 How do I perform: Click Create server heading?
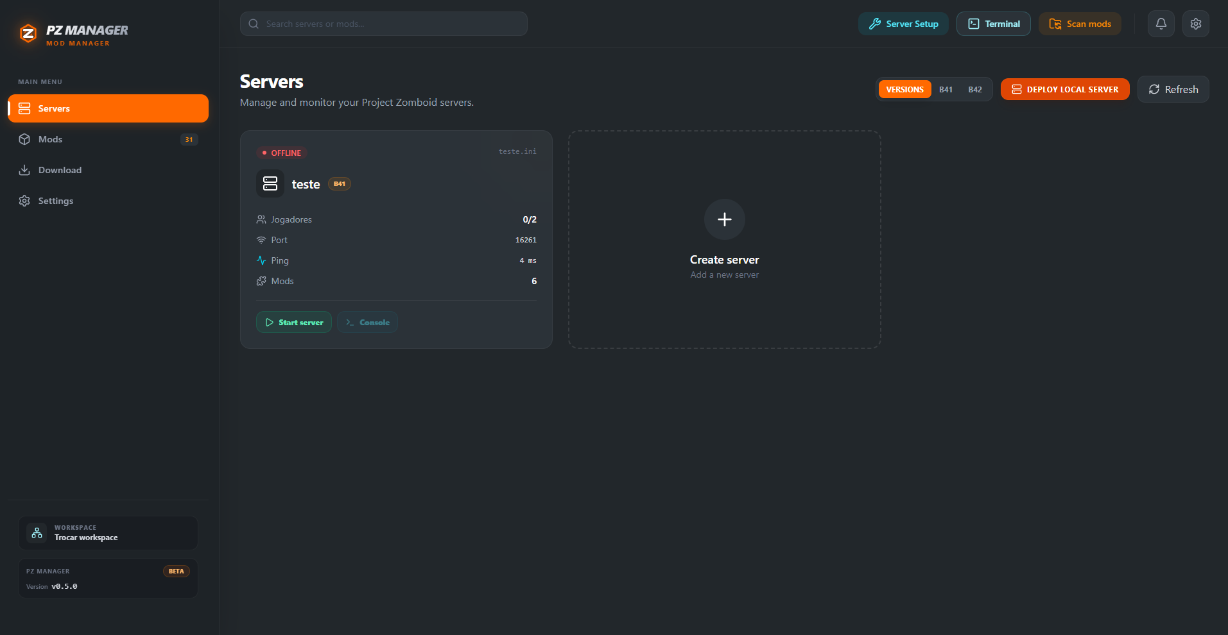pyautogui.click(x=725, y=260)
